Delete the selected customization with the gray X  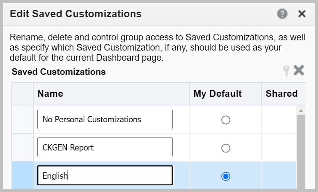299,71
